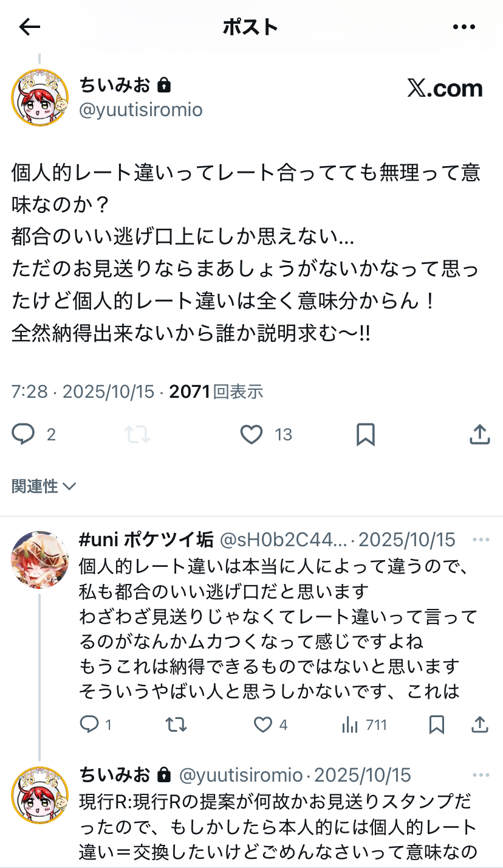Bookmark the #uni ポケツイ垢 reply
The image size is (503, 868).
tap(437, 724)
